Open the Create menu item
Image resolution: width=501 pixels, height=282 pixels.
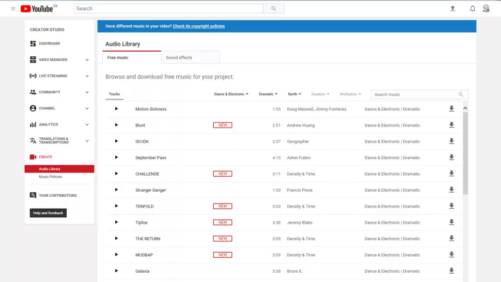click(41, 157)
